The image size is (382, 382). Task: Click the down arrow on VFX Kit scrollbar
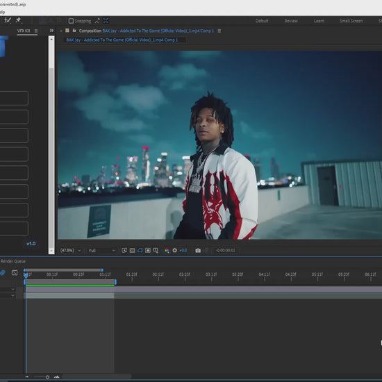pyautogui.click(x=51, y=251)
